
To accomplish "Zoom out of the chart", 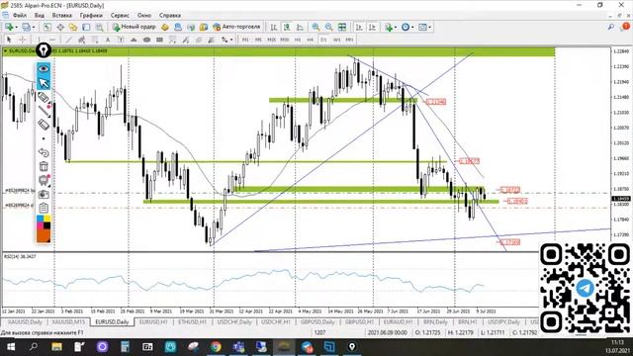I will coord(329,27).
